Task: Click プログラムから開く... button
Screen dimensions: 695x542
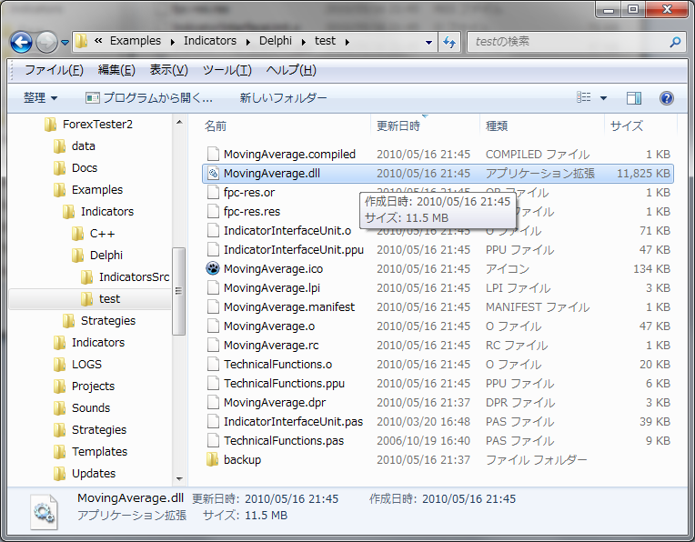Action: pos(149,97)
